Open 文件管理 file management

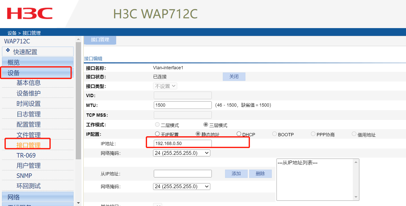click(x=29, y=135)
